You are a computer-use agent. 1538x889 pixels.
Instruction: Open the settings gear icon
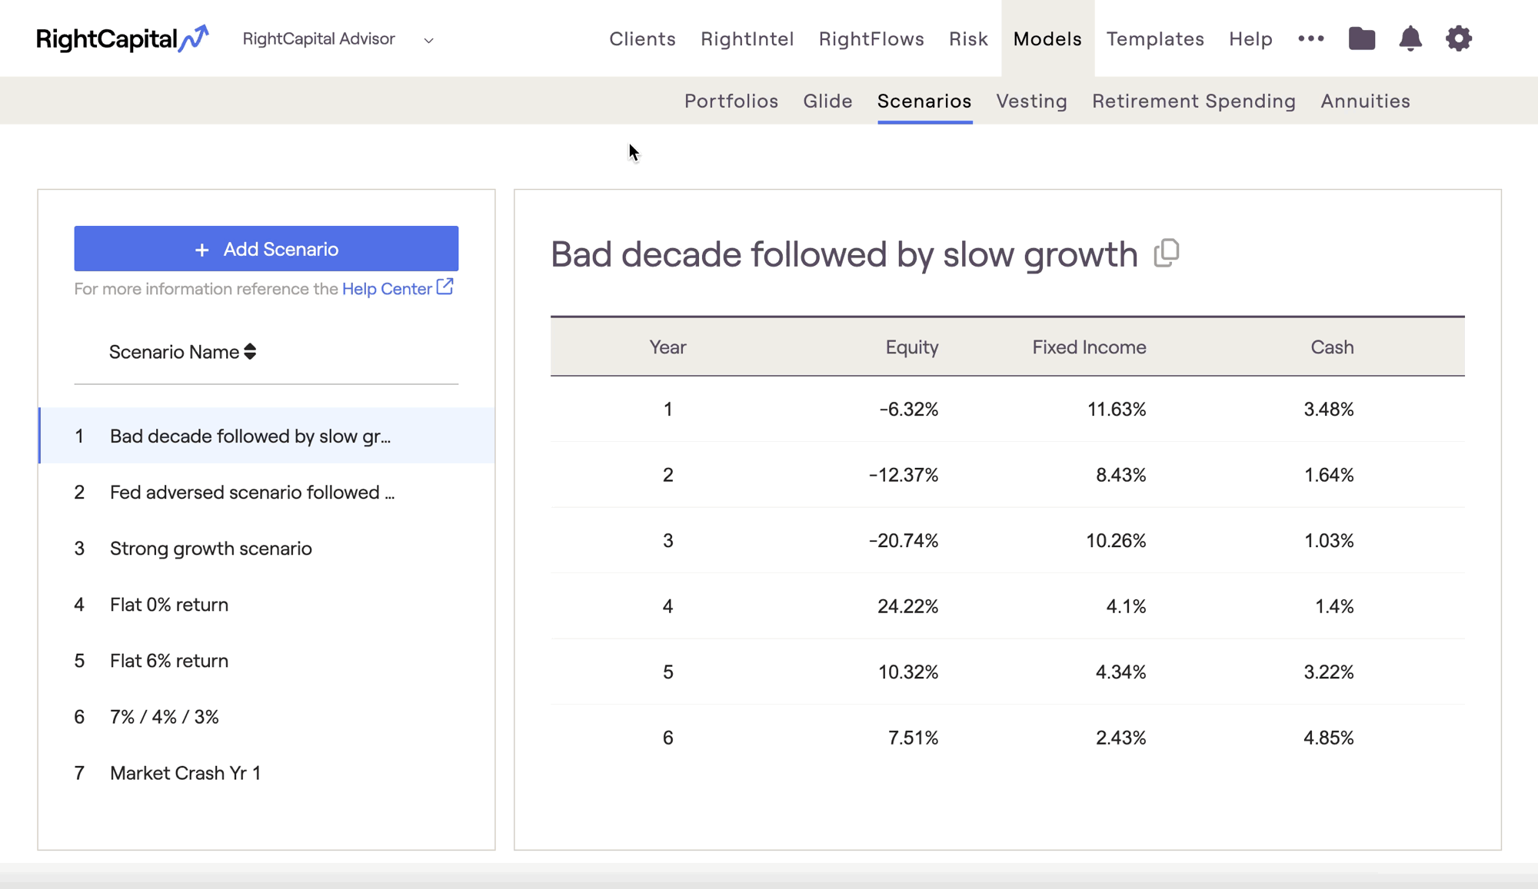click(1458, 38)
